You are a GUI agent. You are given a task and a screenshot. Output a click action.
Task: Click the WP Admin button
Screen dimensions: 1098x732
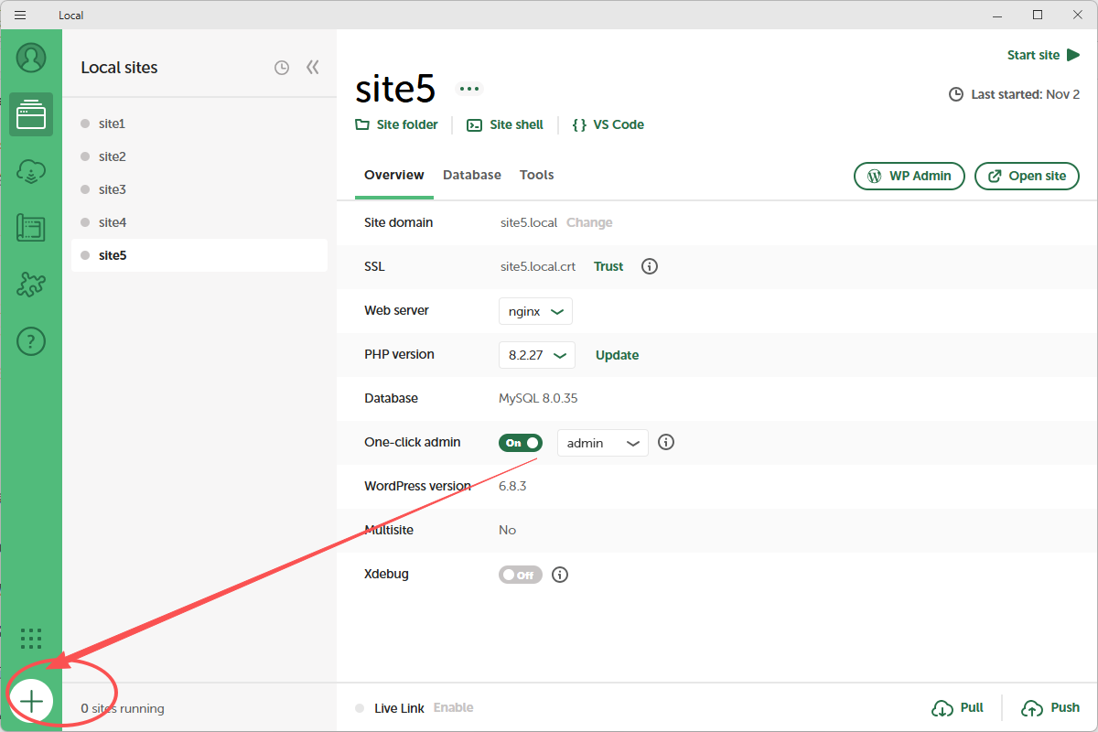[x=909, y=176]
